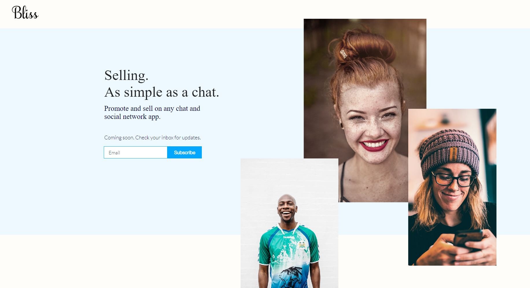Click the Subscribe button
Screen dimensions: 530x288
[x=184, y=152]
